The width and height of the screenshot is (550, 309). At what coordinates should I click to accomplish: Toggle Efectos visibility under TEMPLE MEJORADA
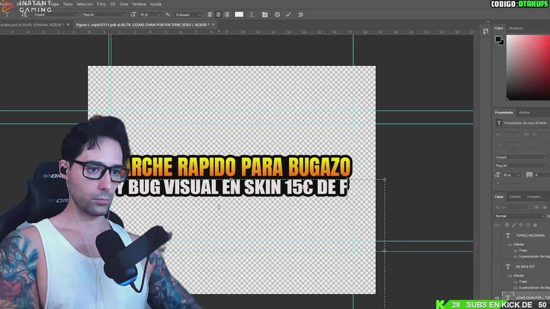(x=510, y=245)
